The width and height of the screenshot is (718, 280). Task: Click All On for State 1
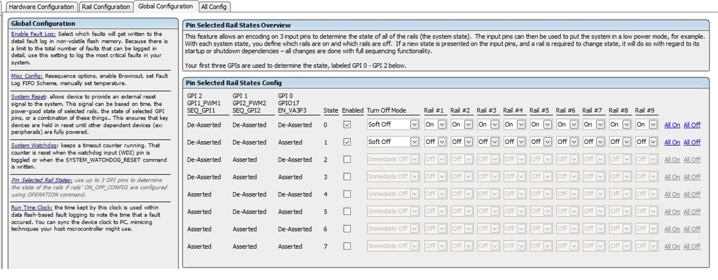tap(672, 142)
